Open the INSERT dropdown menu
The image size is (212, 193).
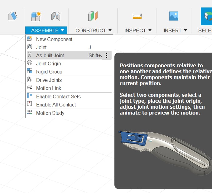[x=175, y=31]
